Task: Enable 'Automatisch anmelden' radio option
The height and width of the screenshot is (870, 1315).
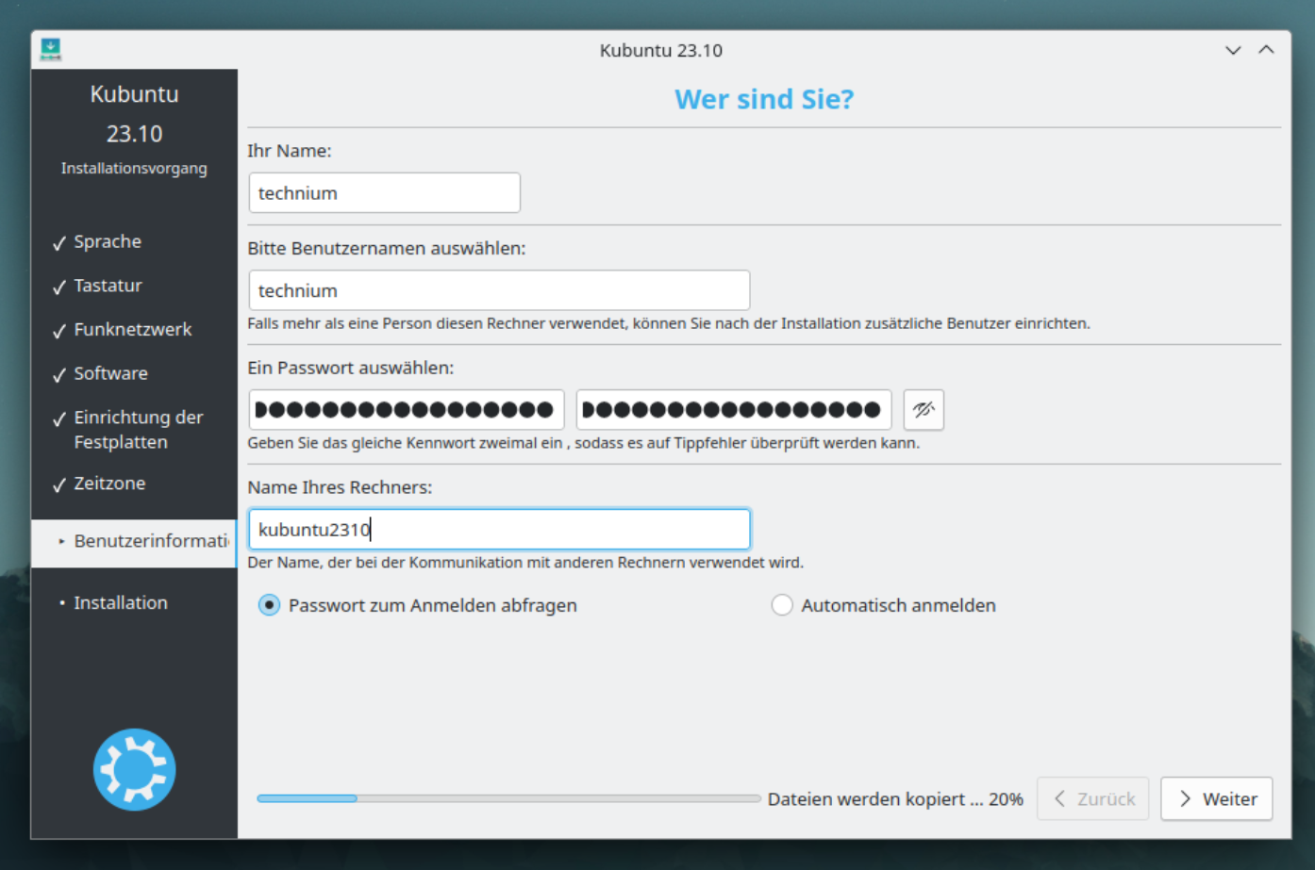Action: (782, 605)
